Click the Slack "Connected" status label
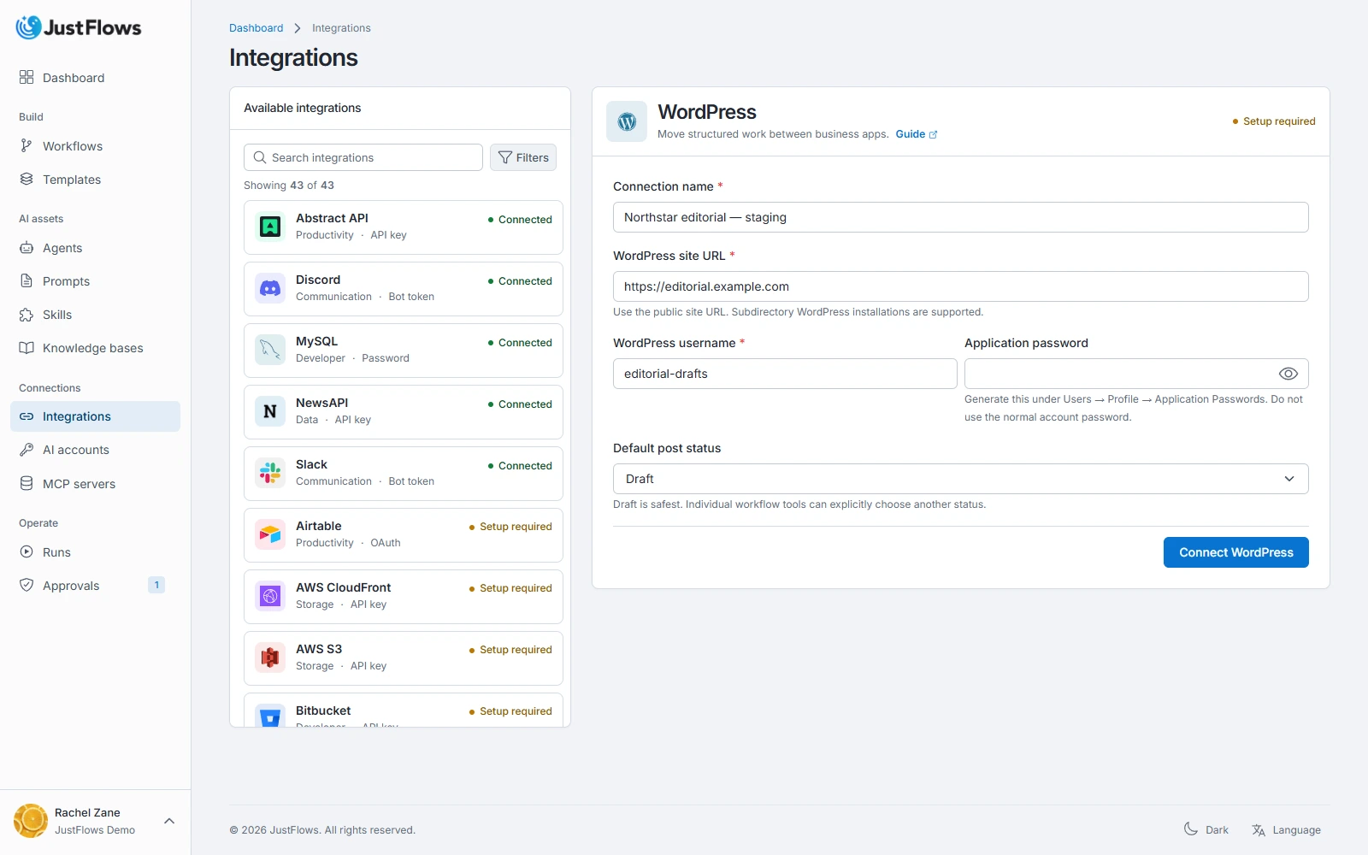Screen dimensions: 1368x855 coord(520,466)
